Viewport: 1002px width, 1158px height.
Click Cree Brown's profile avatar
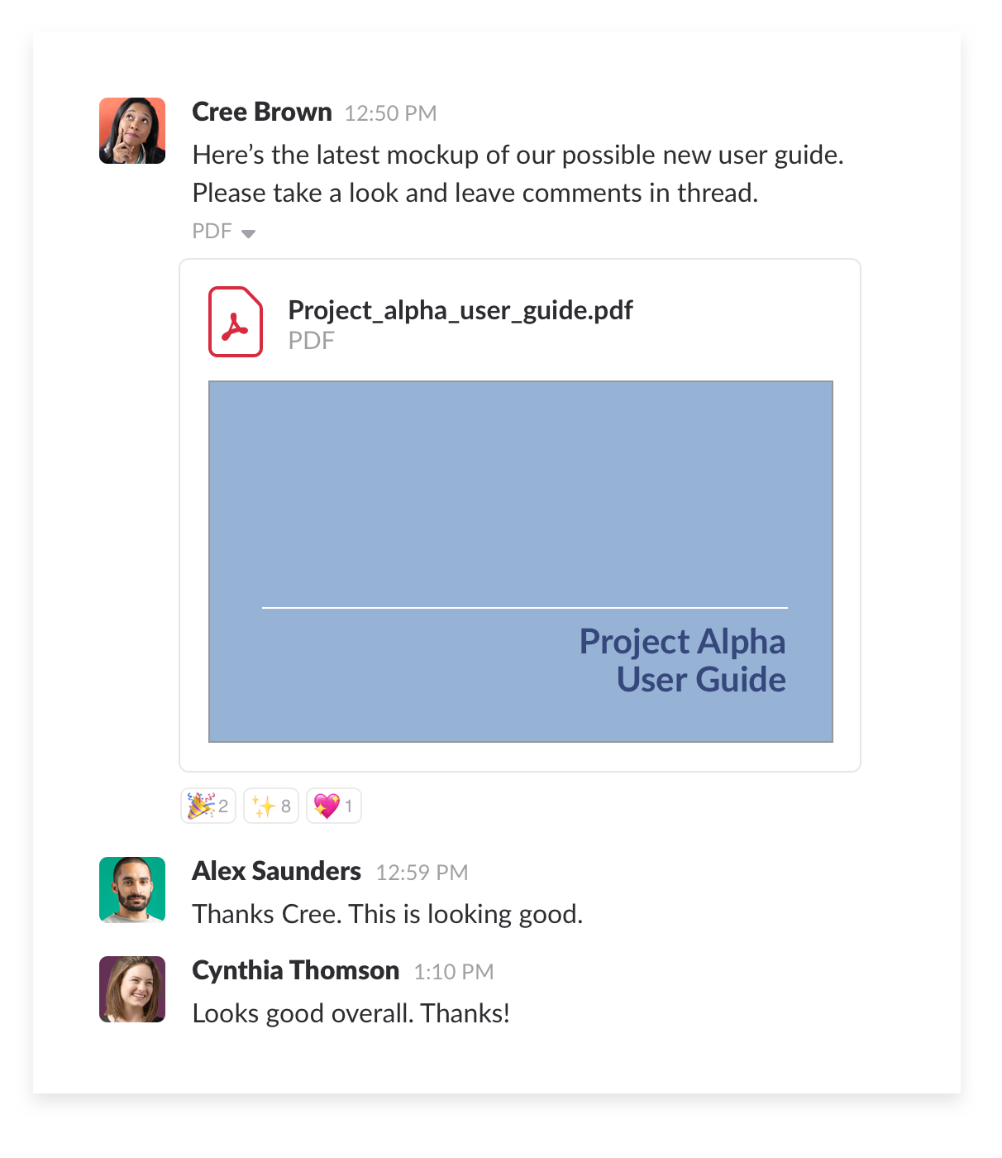[132, 131]
